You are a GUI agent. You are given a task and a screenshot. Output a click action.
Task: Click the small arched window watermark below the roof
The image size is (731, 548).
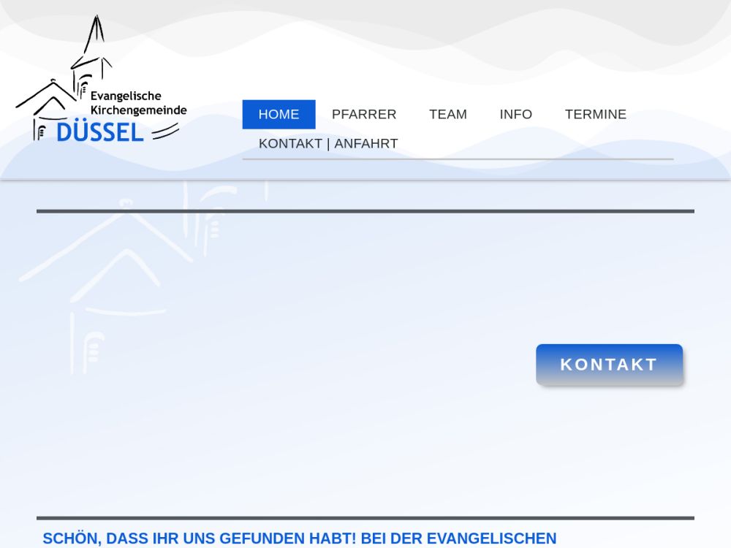tap(88, 347)
